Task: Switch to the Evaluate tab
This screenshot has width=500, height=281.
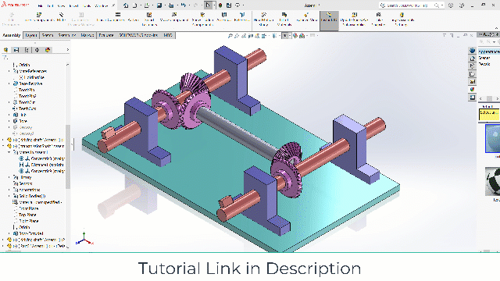Action: tap(106, 35)
